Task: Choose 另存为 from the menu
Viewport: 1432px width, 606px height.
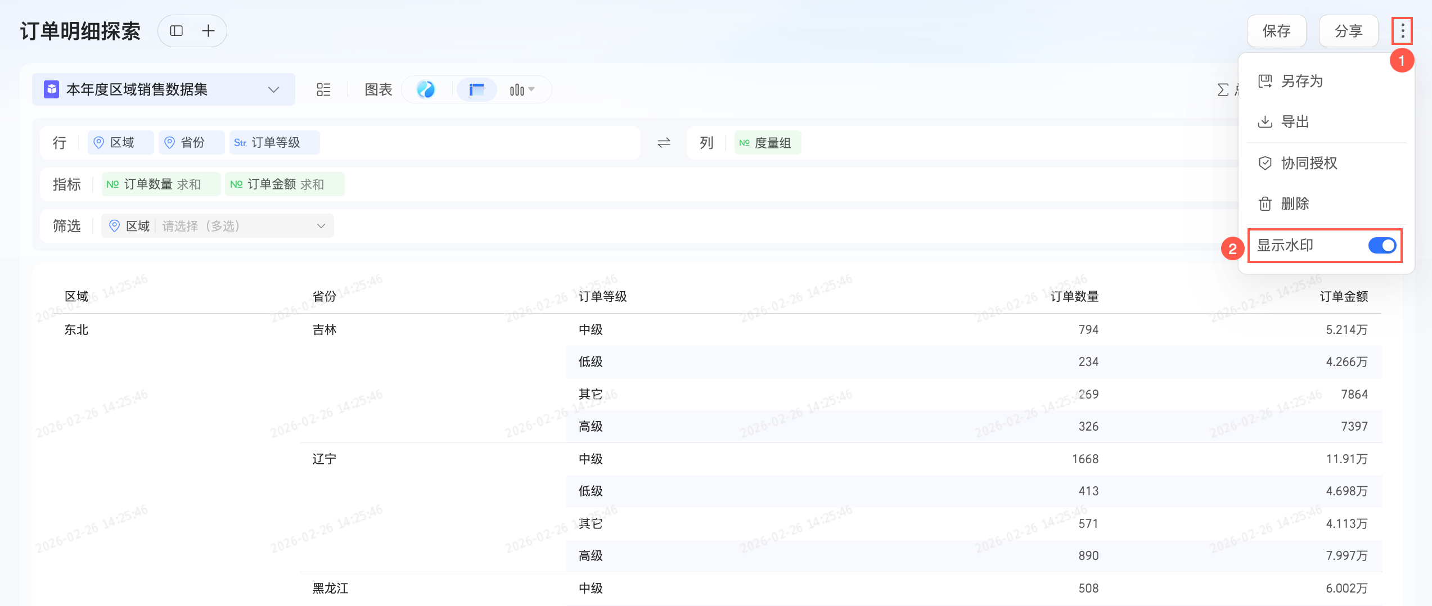Action: 1326,82
